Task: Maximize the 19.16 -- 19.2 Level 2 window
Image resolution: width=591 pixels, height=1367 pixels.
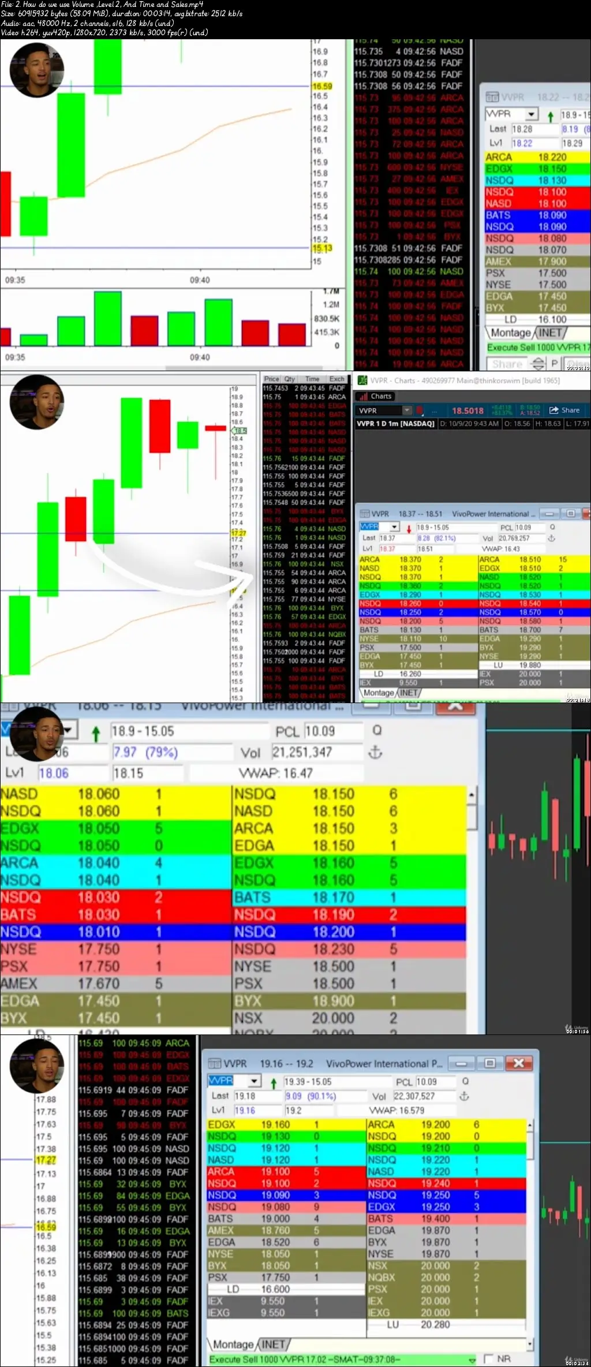Action: point(489,1063)
